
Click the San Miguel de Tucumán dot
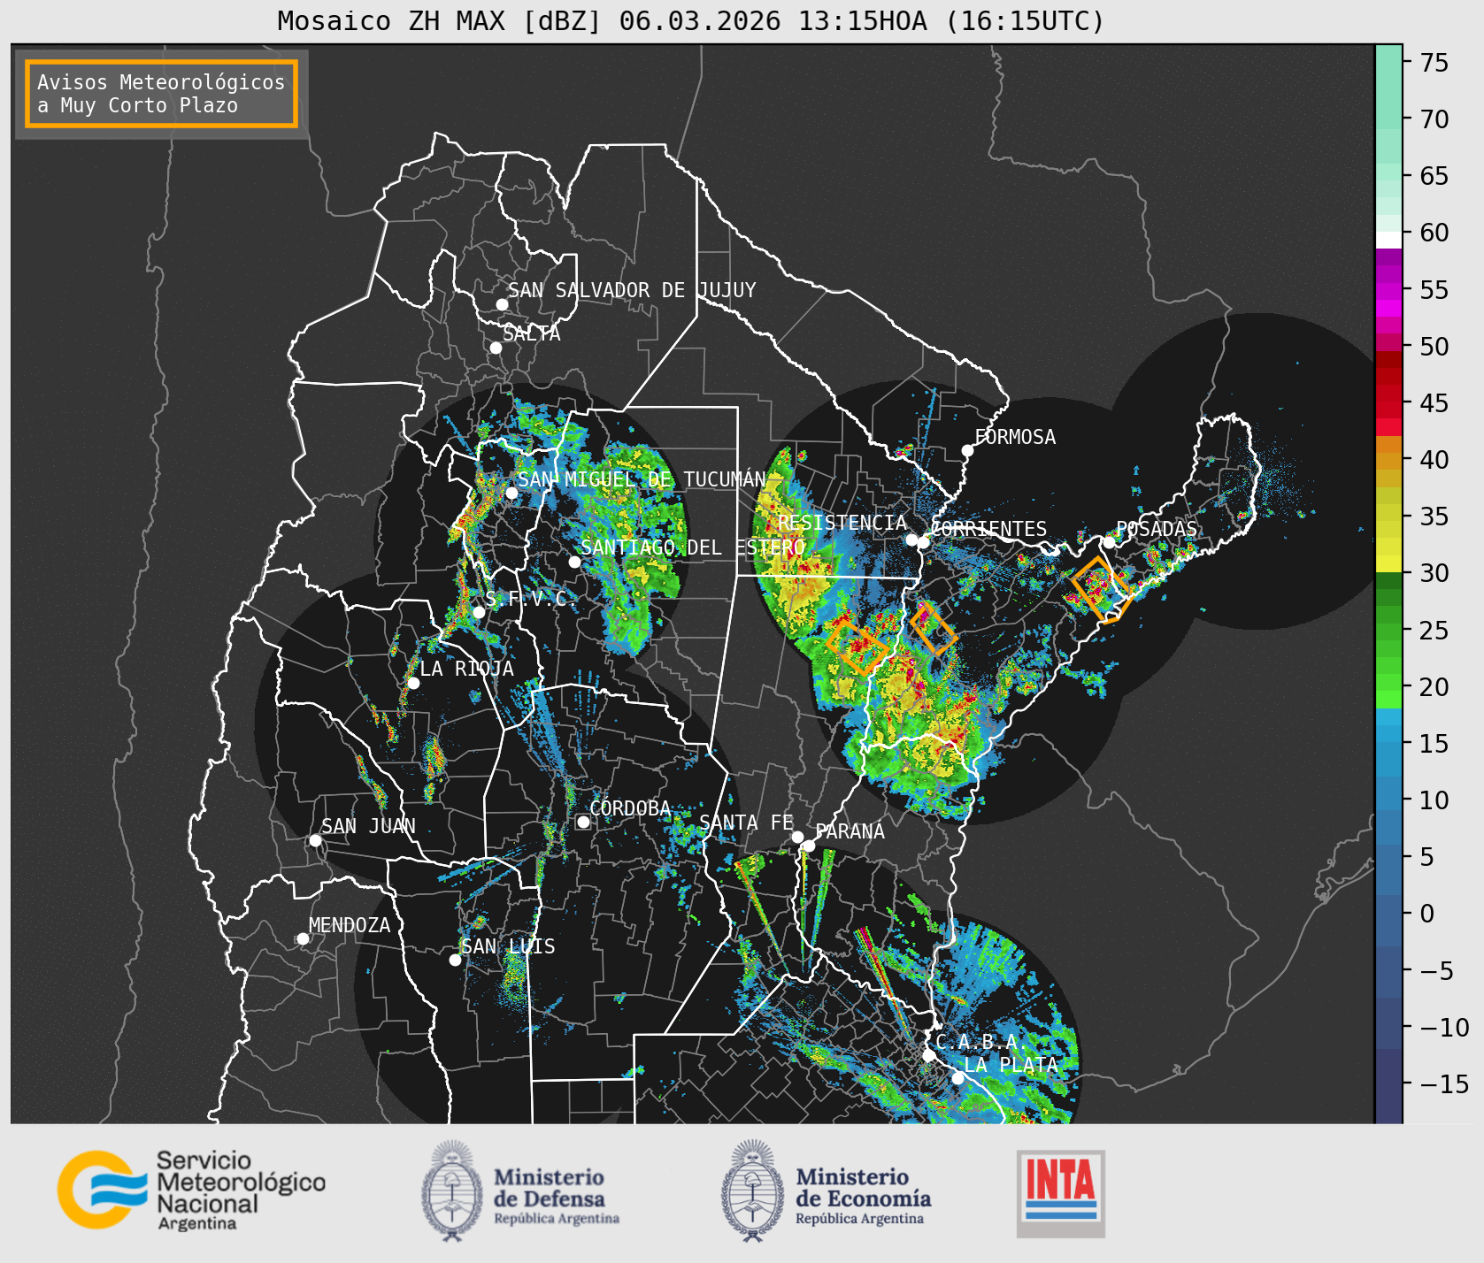pos(511,493)
